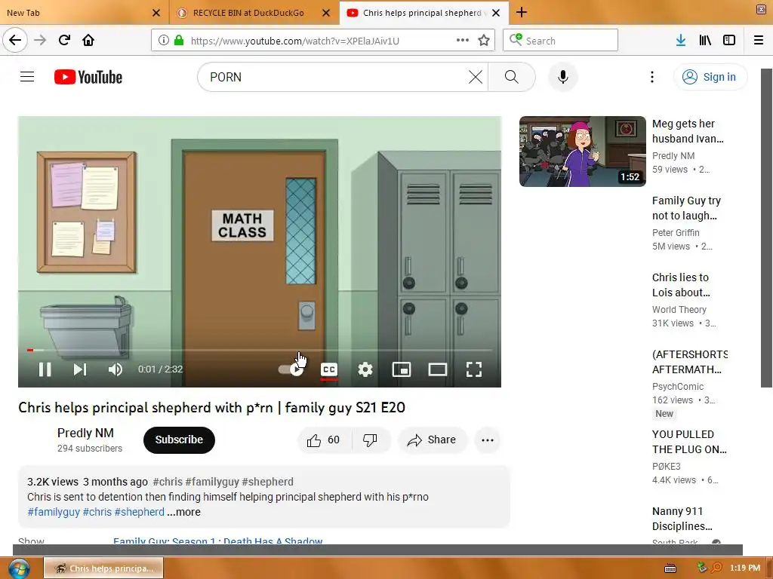Open YouTube guide hamburger menu
This screenshot has width=773, height=579.
27,77
